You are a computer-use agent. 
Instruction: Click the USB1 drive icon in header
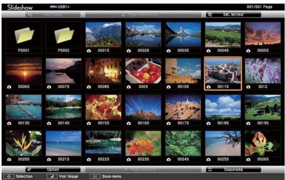pyautogui.click(x=53, y=7)
